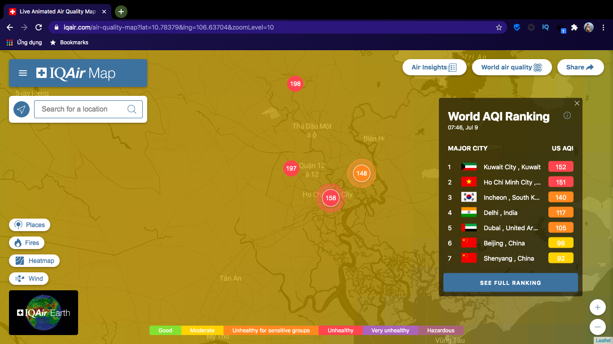613x344 pixels.
Task: Click Unhealthy for sensitive groups legend
Action: 271,331
